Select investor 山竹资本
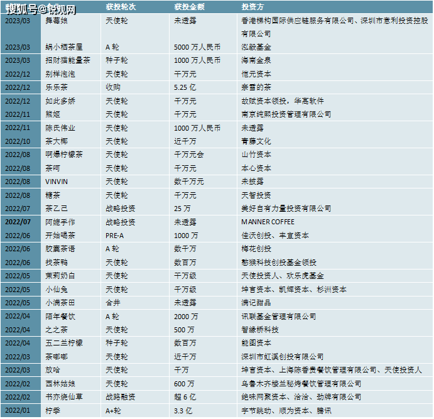This screenshot has height=419, width=434. [x=256, y=155]
